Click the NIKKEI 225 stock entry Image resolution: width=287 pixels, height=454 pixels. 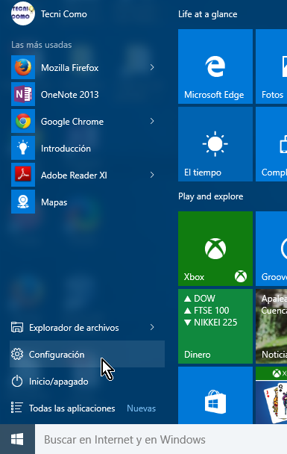(211, 323)
